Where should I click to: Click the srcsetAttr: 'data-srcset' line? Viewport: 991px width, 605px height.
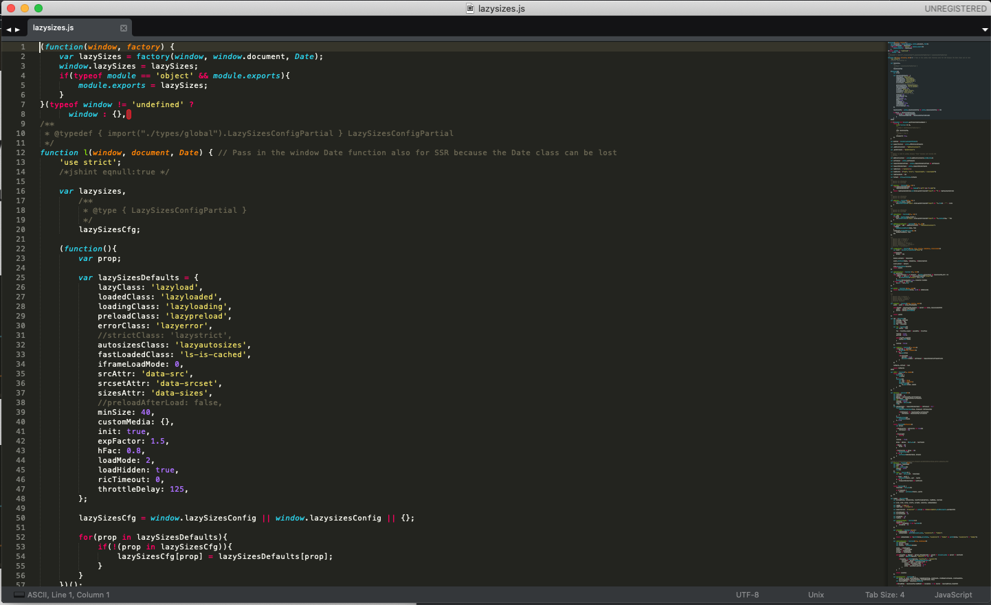(160, 383)
